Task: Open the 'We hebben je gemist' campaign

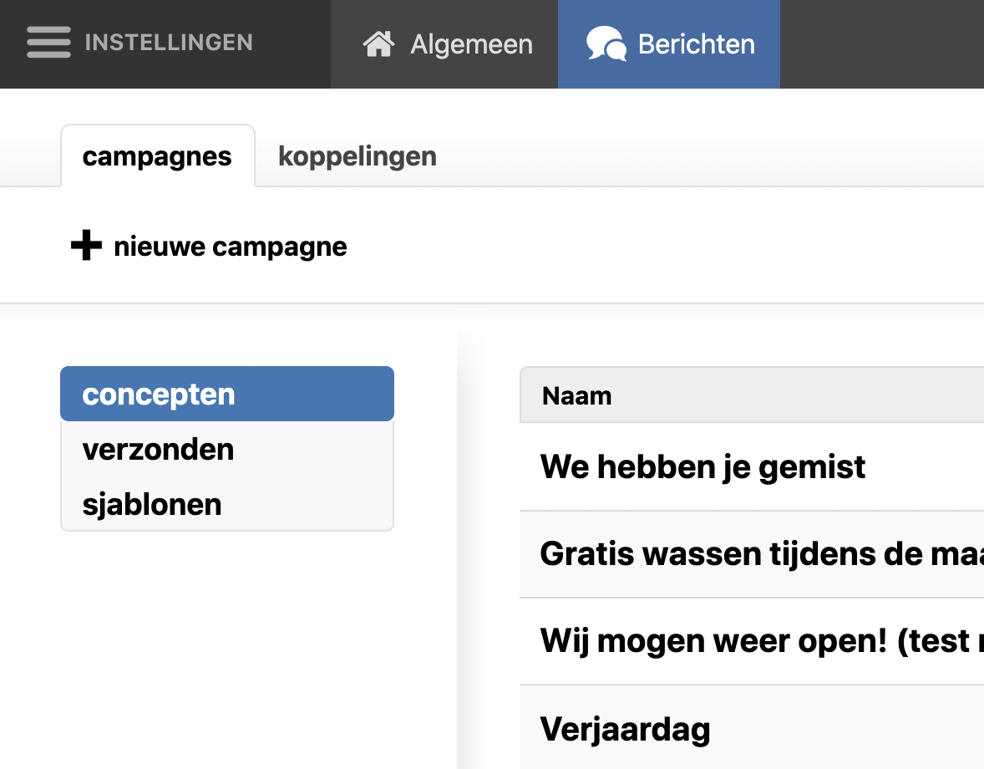Action: [x=702, y=466]
